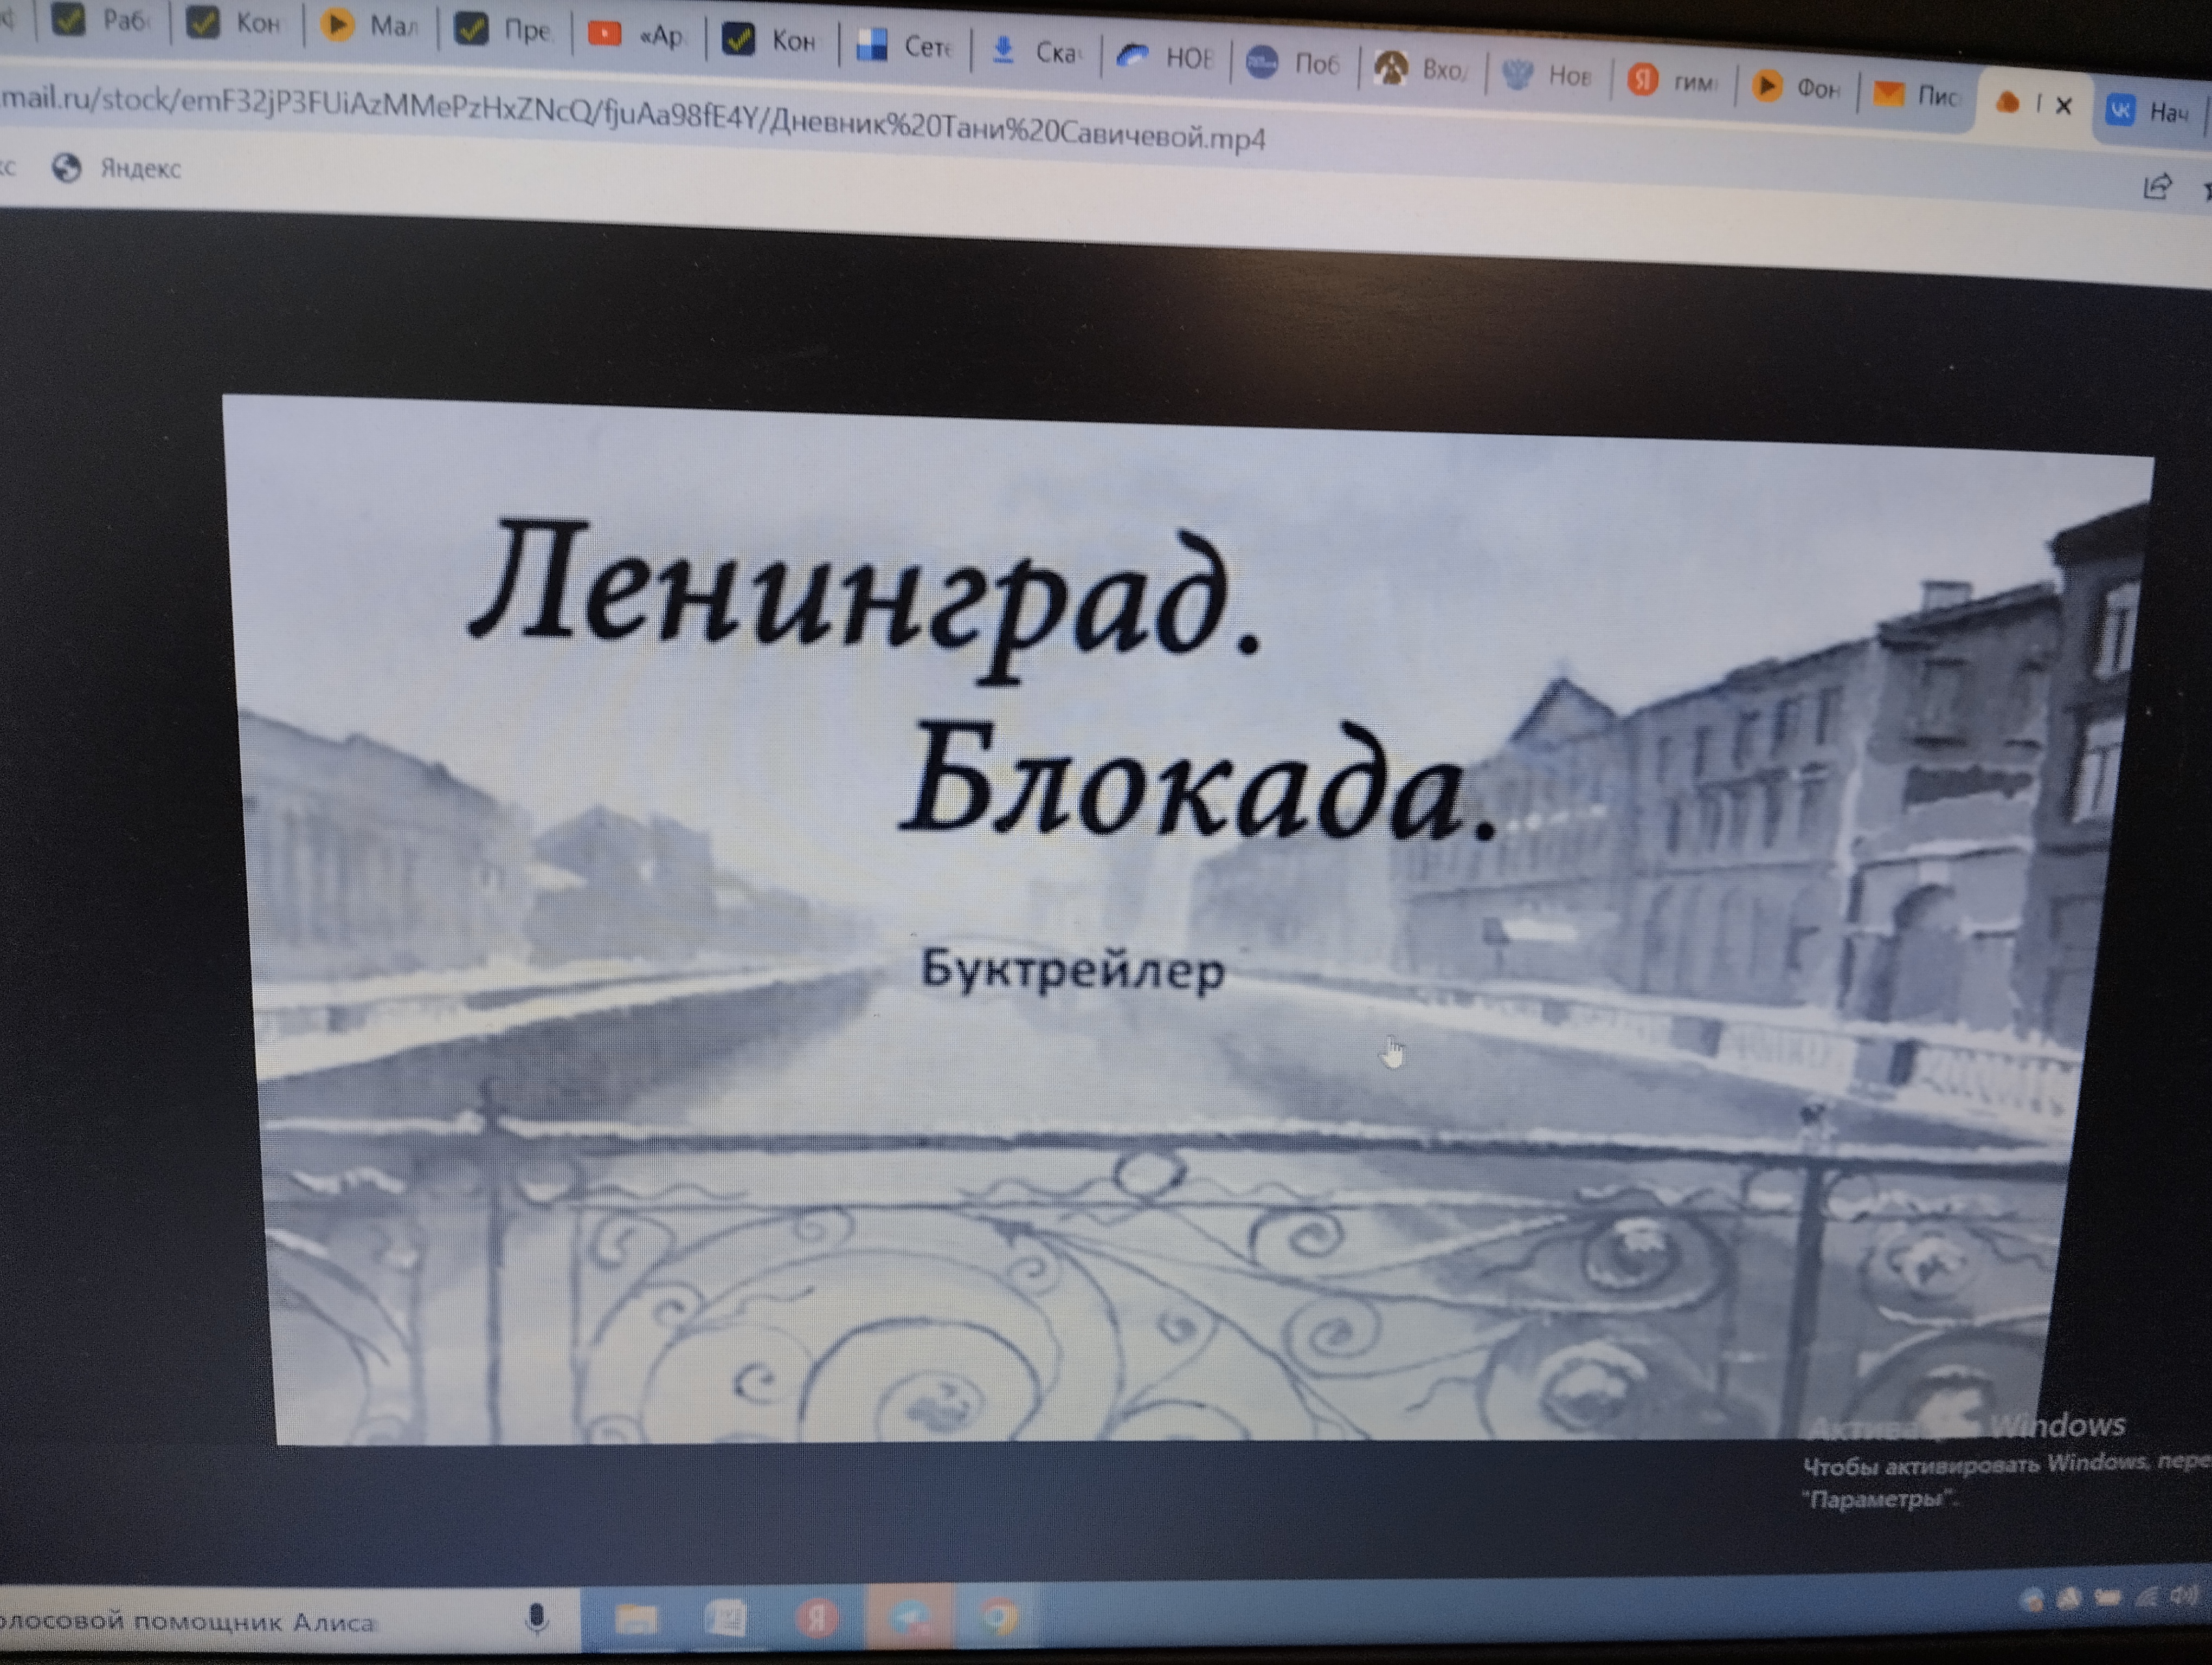Switch to the Yandex 'гим' tab
The image size is (2212, 1665).
pyautogui.click(x=1673, y=81)
